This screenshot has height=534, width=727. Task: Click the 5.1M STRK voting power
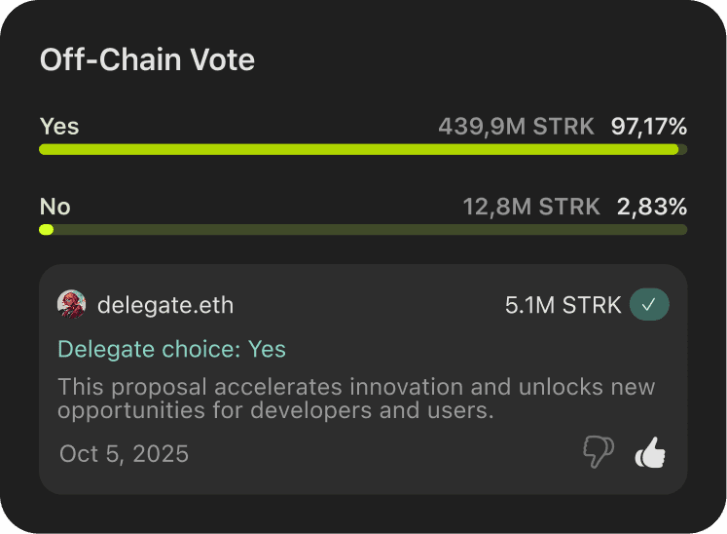pos(563,305)
